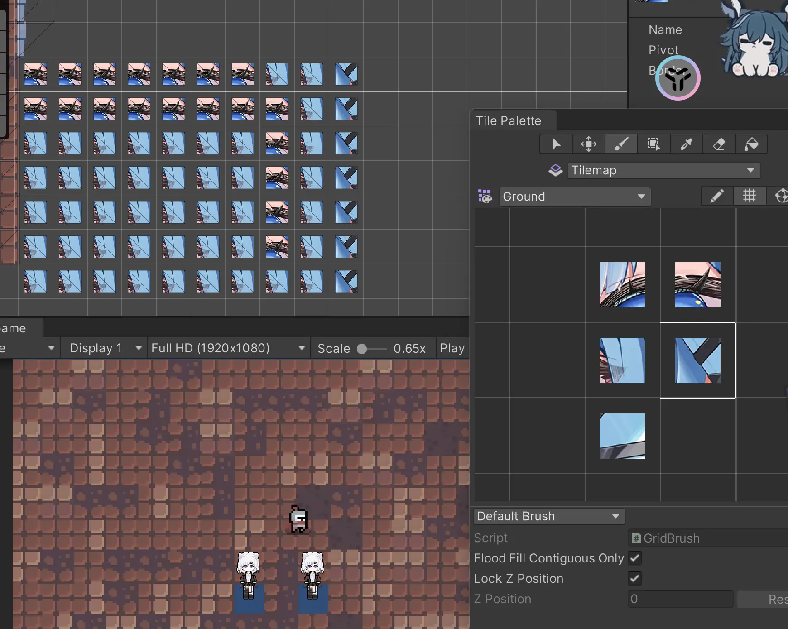Open the Ground palette dropdown
788x629 pixels.
[x=575, y=197]
